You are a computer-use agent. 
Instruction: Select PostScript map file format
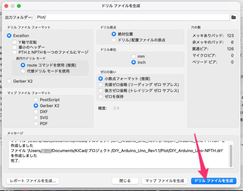36,100
